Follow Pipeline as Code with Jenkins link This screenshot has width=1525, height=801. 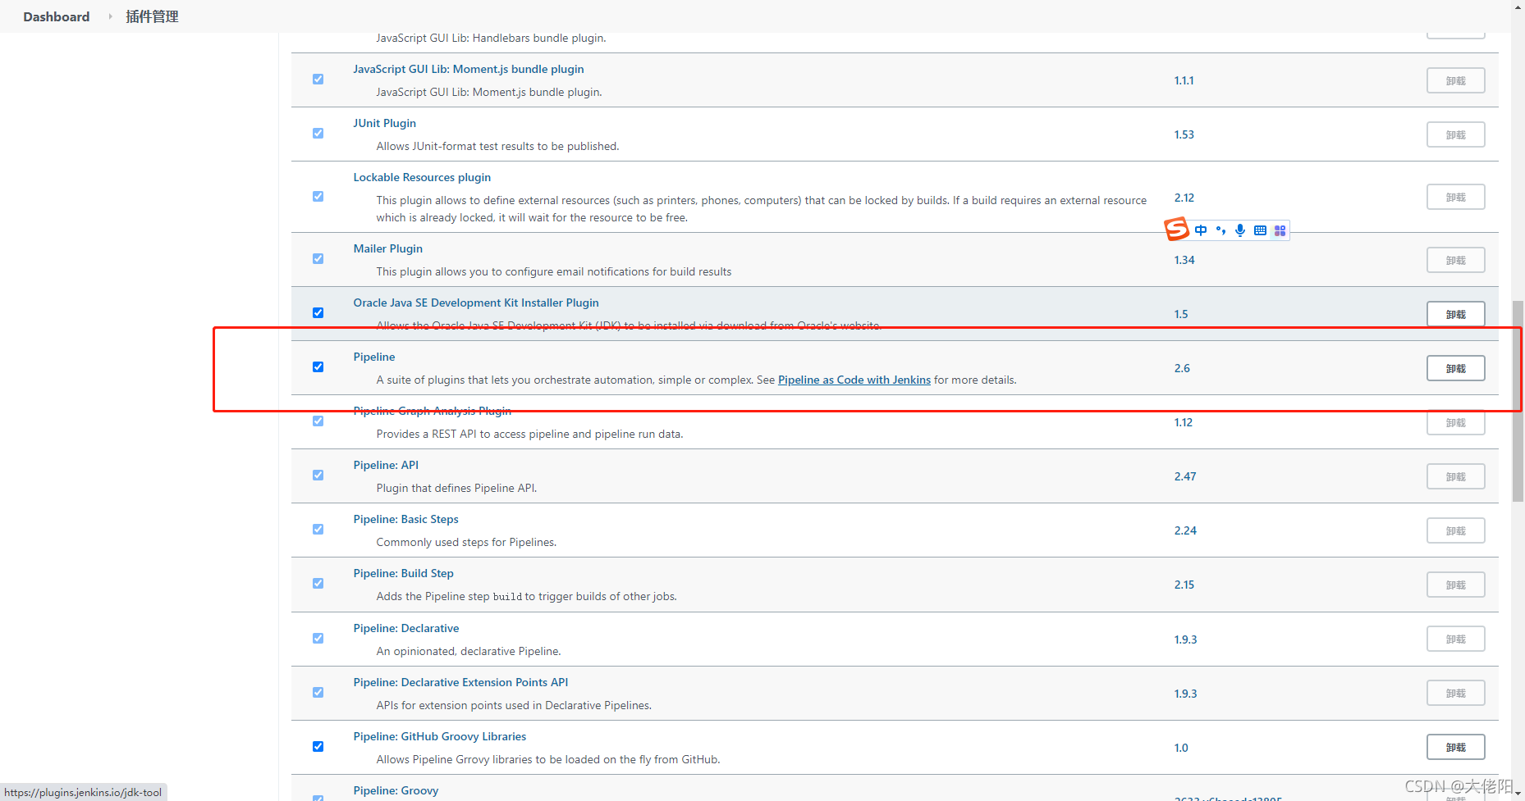[x=854, y=380]
